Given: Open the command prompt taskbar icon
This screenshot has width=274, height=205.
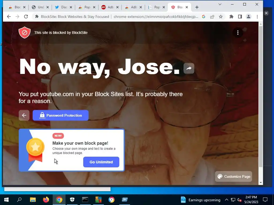Looking at the screenshot, I should (x=85, y=200).
